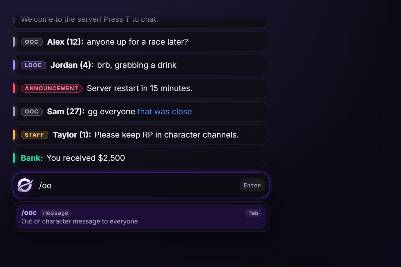Viewport: 401px width, 267px height.
Task: Click the message parameter chip
Action: (56, 213)
